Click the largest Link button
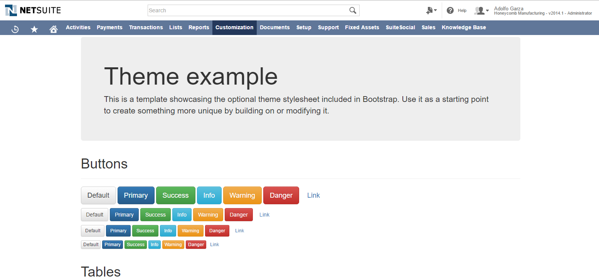The height and width of the screenshot is (280, 599). (313, 195)
